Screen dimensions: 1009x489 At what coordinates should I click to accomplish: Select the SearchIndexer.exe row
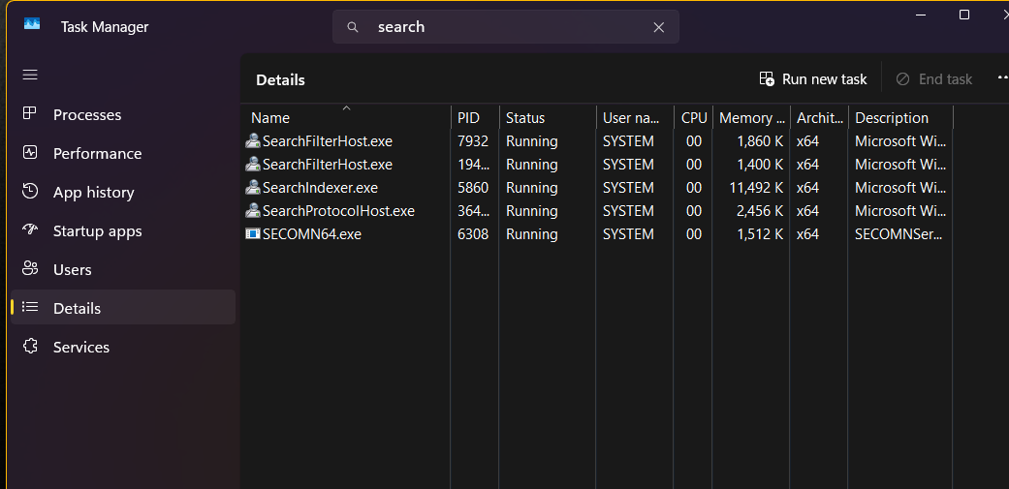(598, 188)
